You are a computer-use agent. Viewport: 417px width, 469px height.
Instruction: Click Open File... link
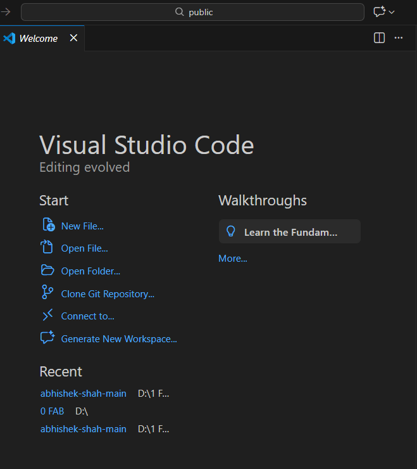click(85, 248)
